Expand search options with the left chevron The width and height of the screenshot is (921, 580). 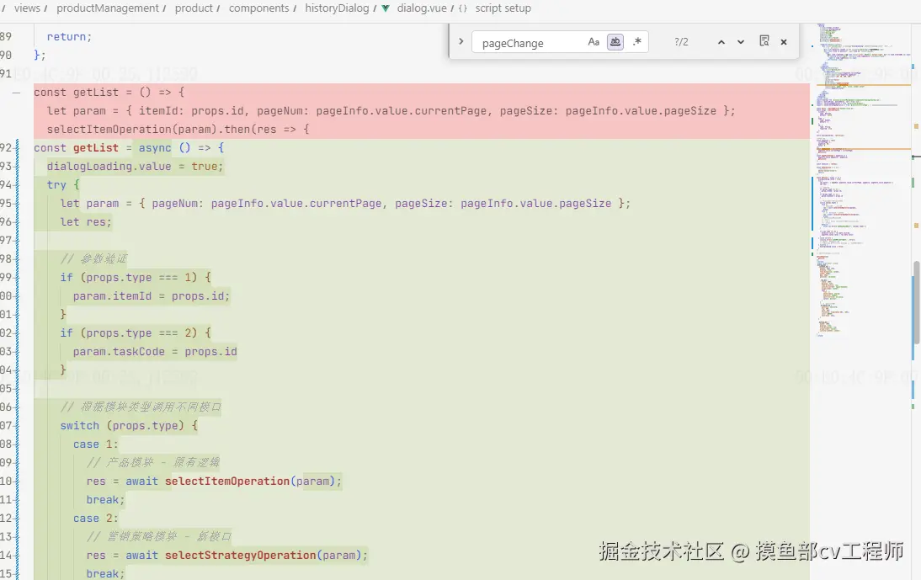pos(461,41)
